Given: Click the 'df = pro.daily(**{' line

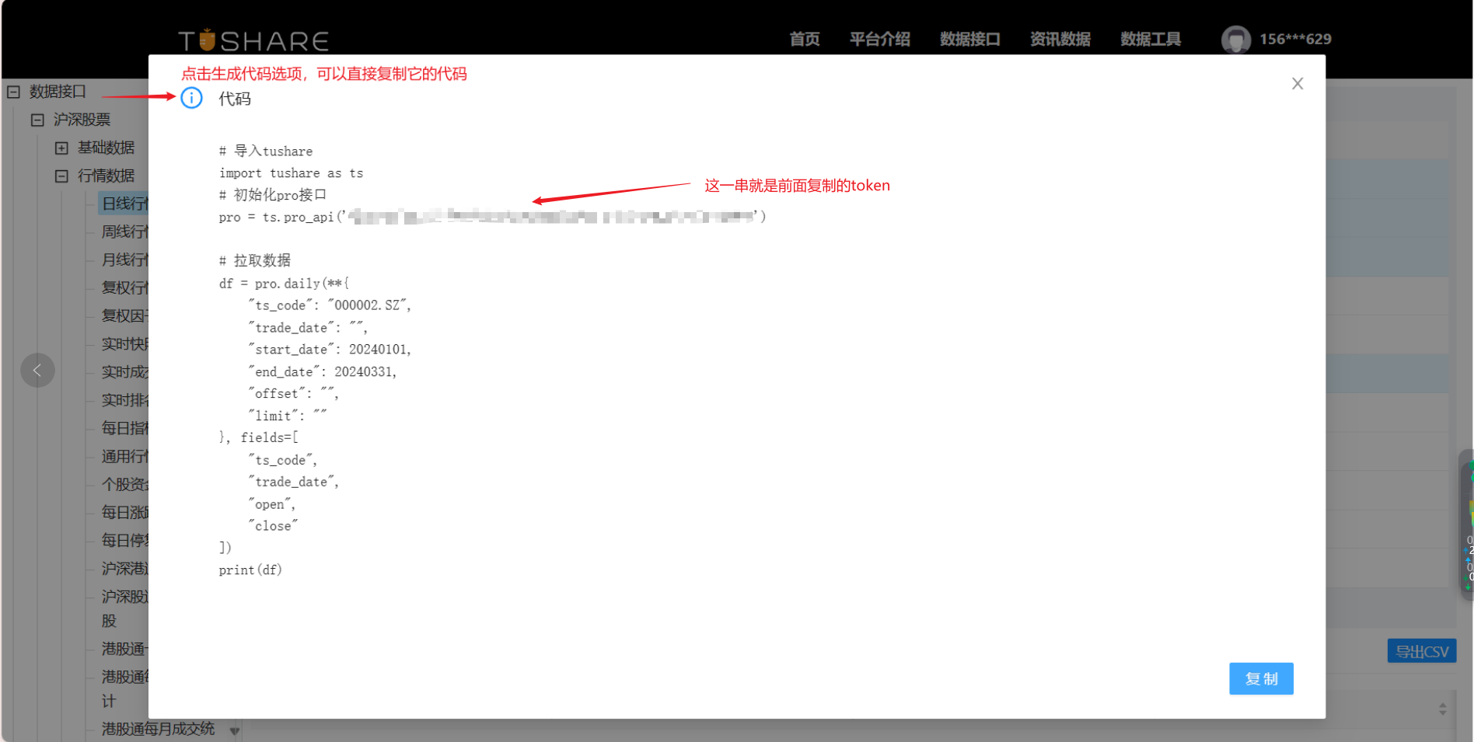Looking at the screenshot, I should 284,284.
